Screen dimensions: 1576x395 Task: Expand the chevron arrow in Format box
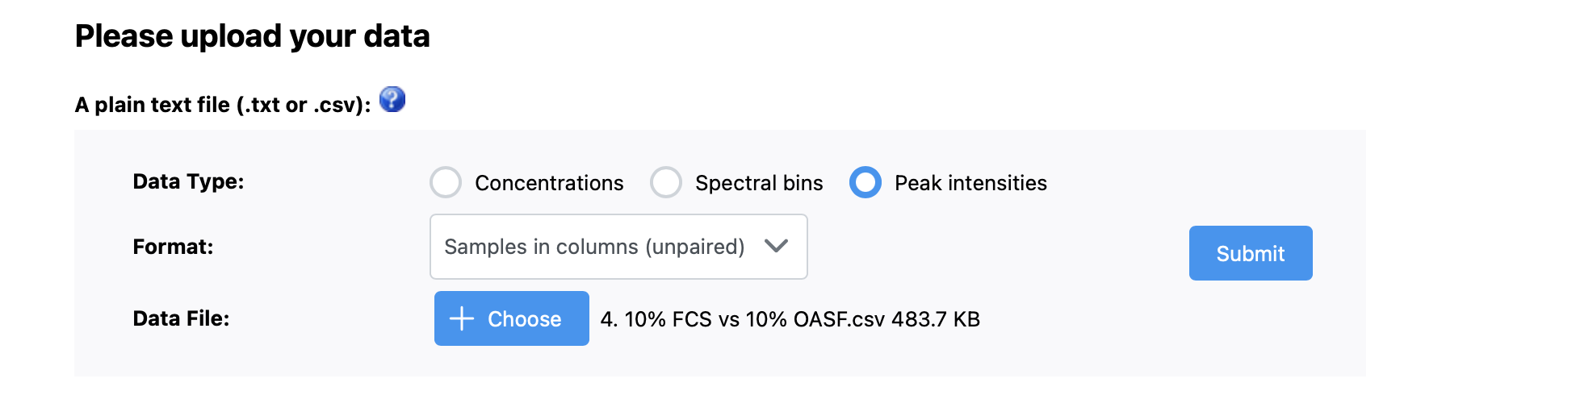pos(776,246)
